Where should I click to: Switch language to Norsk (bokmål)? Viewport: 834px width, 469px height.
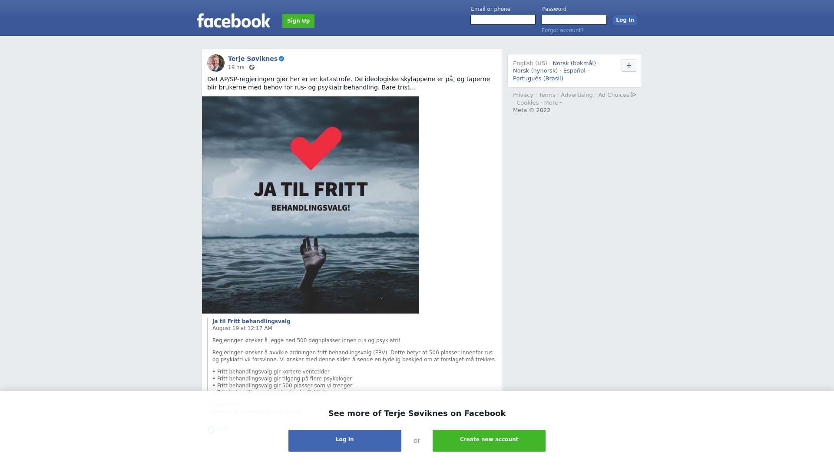(x=574, y=63)
